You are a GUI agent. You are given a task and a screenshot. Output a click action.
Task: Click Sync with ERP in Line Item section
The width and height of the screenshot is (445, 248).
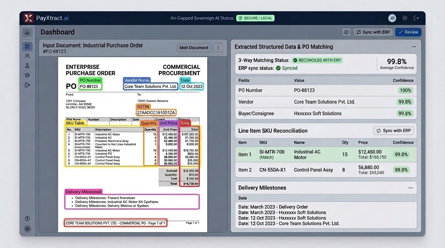393,130
